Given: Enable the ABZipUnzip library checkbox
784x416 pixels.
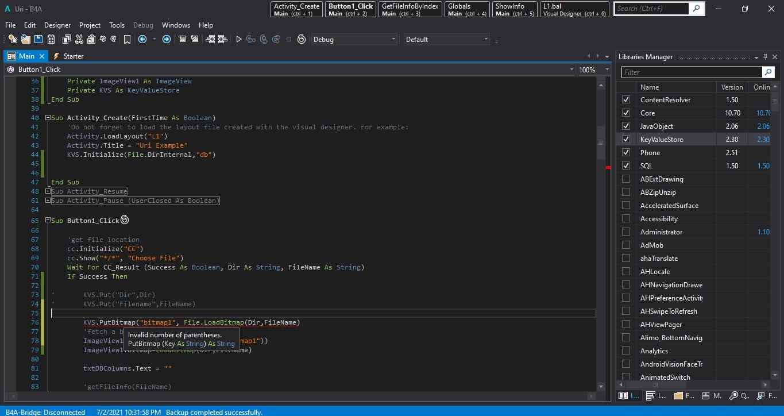Looking at the screenshot, I should click(626, 192).
